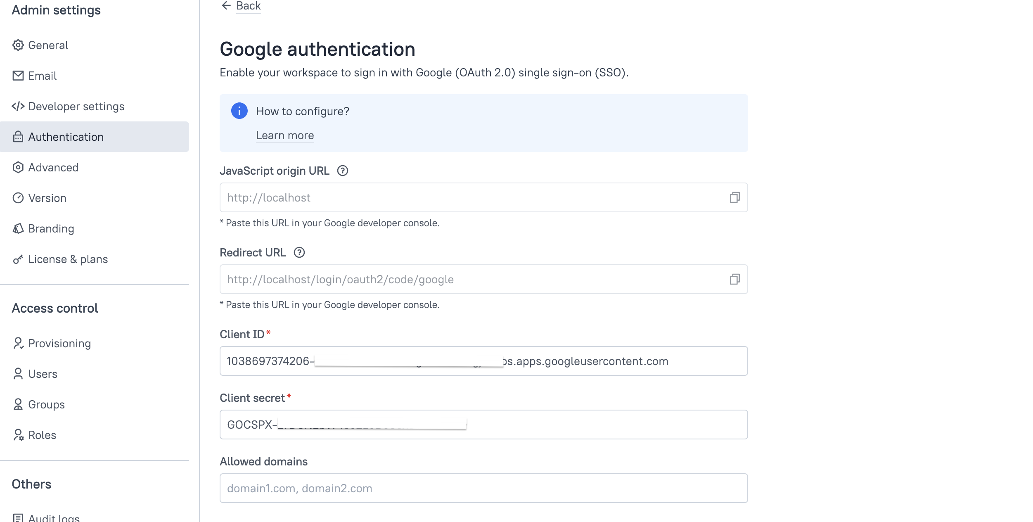
Task: Click the General gear icon
Action: [18, 45]
